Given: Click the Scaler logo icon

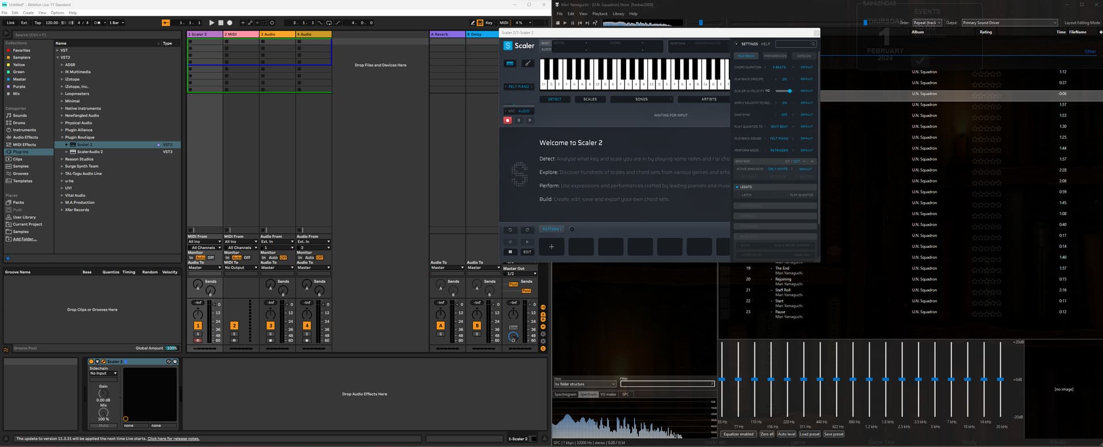Looking at the screenshot, I should [508, 45].
